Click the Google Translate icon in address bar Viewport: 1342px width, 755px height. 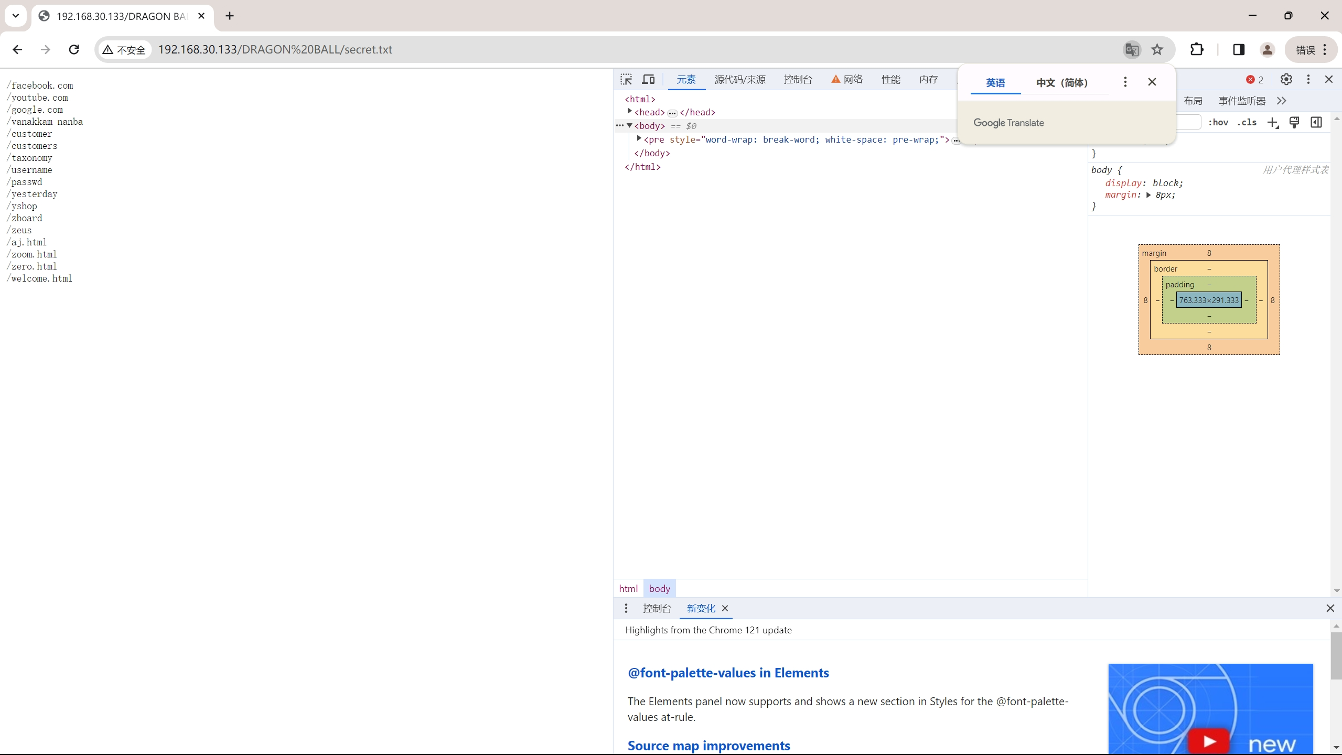click(1132, 50)
